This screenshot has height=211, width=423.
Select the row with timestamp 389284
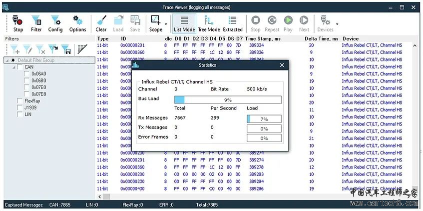[x=253, y=181]
